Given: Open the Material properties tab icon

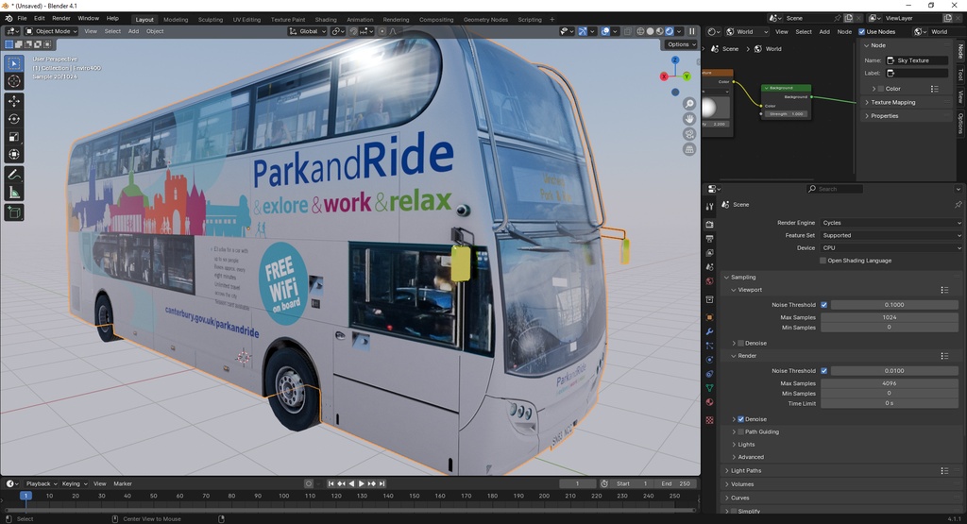Looking at the screenshot, I should tap(710, 402).
